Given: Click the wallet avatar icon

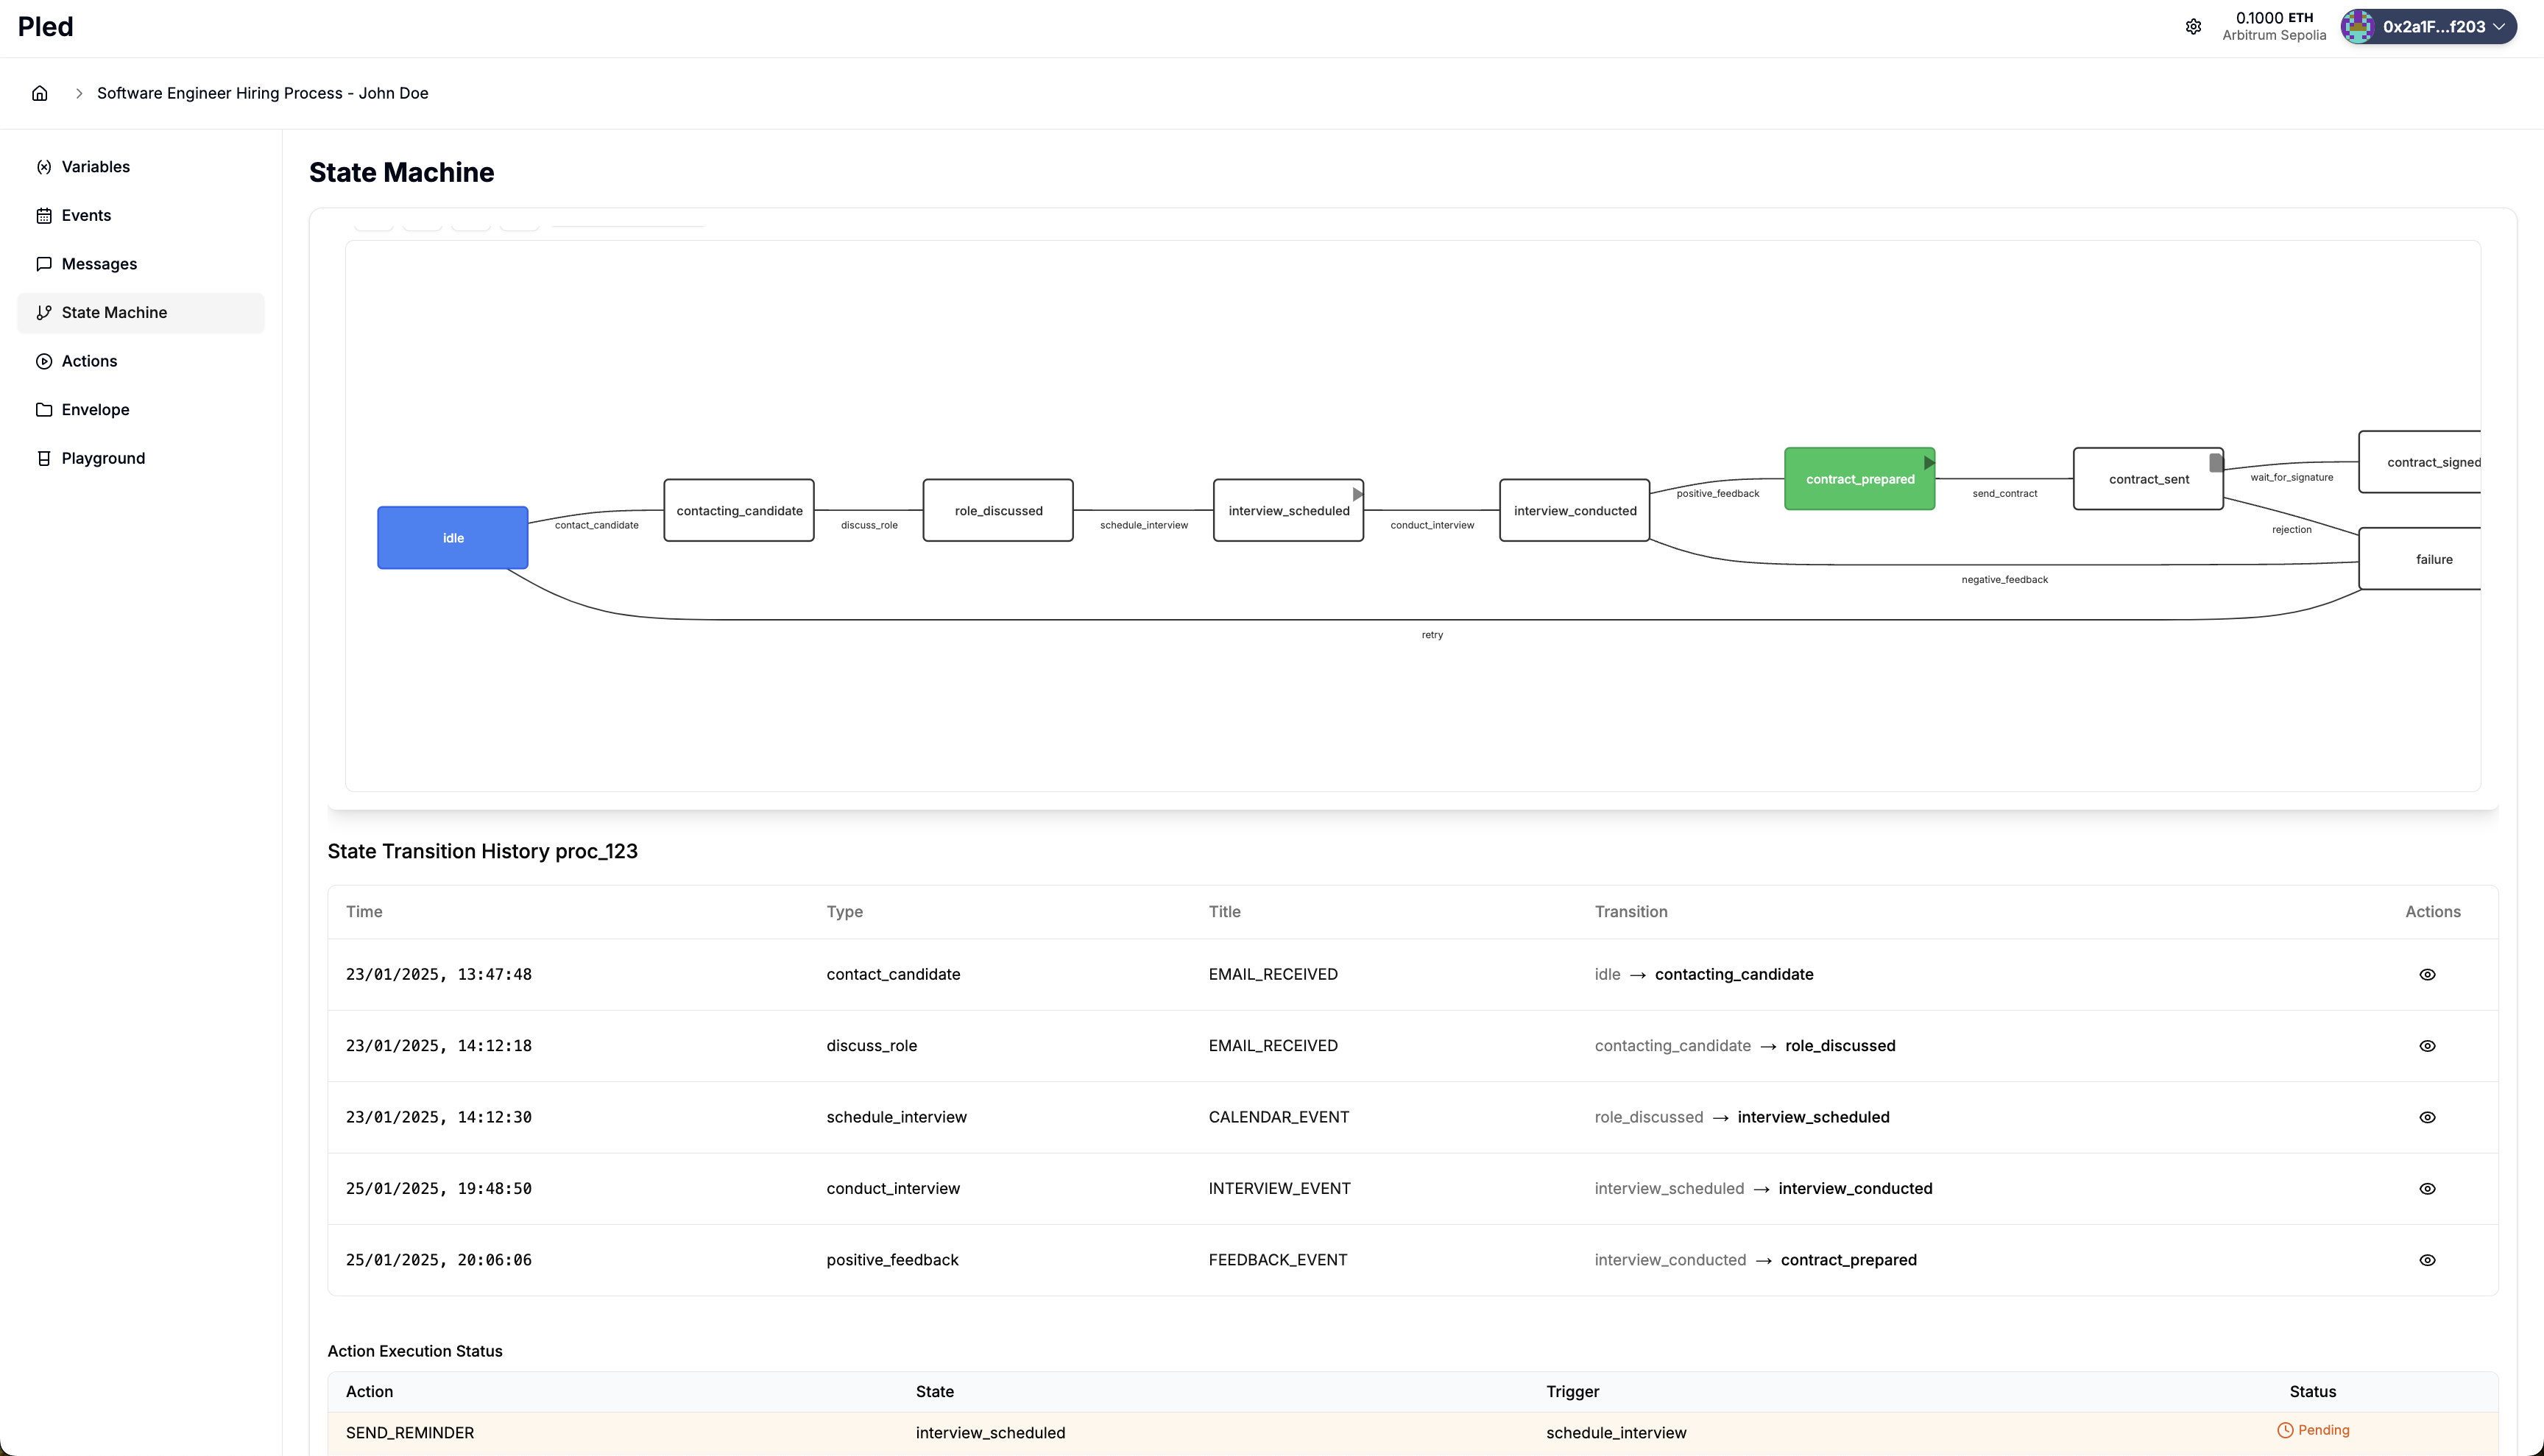Looking at the screenshot, I should [x=2358, y=27].
